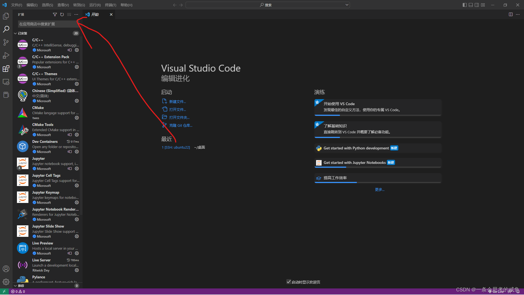Viewport: 524px width, 295px height.
Task: Split the editor to the right
Action: (x=511, y=14)
